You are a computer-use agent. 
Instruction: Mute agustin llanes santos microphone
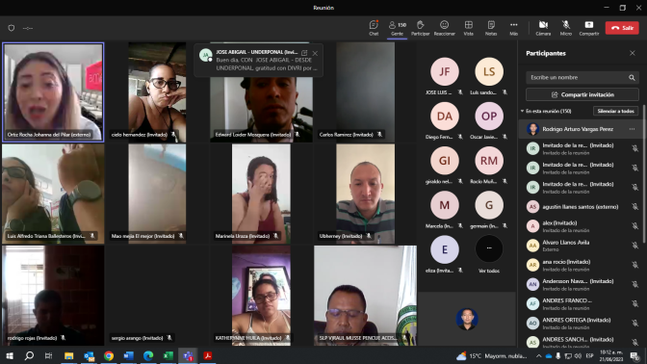[x=635, y=207]
